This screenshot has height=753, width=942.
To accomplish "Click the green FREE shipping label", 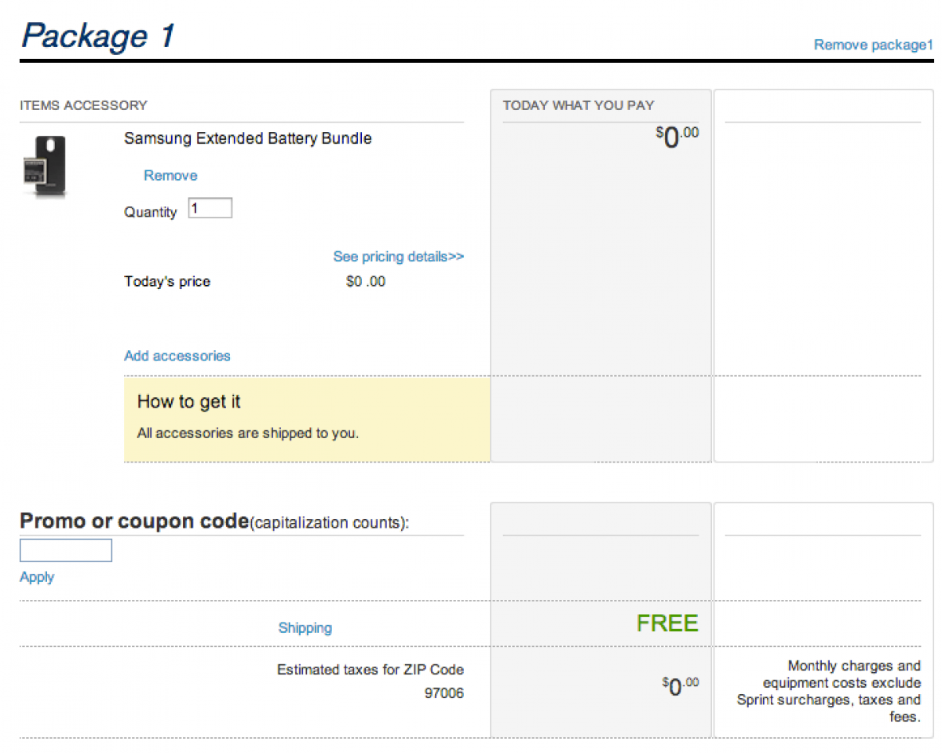I will [666, 623].
